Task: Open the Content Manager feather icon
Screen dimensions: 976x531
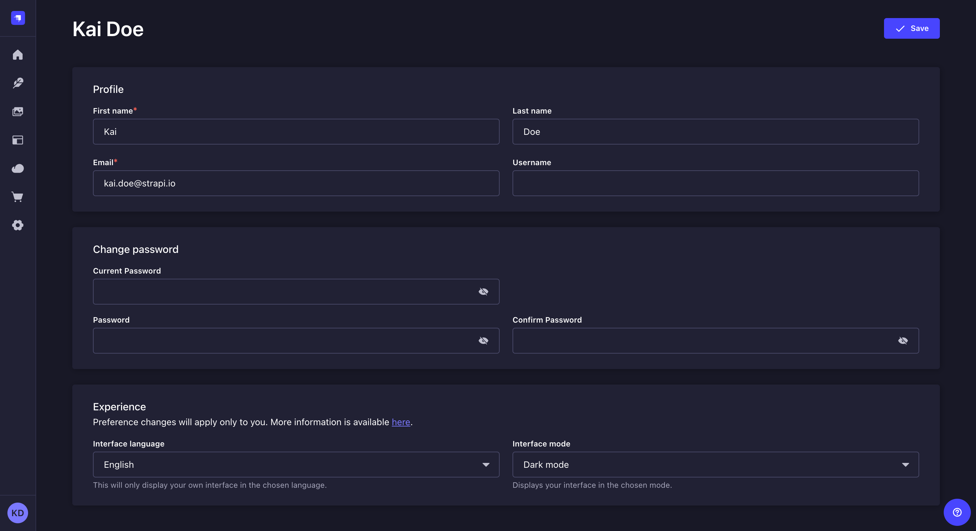Action: [x=17, y=83]
